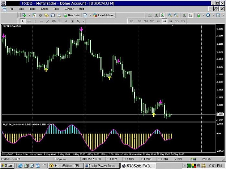Click the crosshair-circle Data Window icon
The width and height of the screenshot is (226, 169).
(40, 15)
